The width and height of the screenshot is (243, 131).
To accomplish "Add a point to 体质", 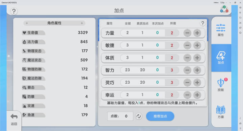I will pos(197,58).
